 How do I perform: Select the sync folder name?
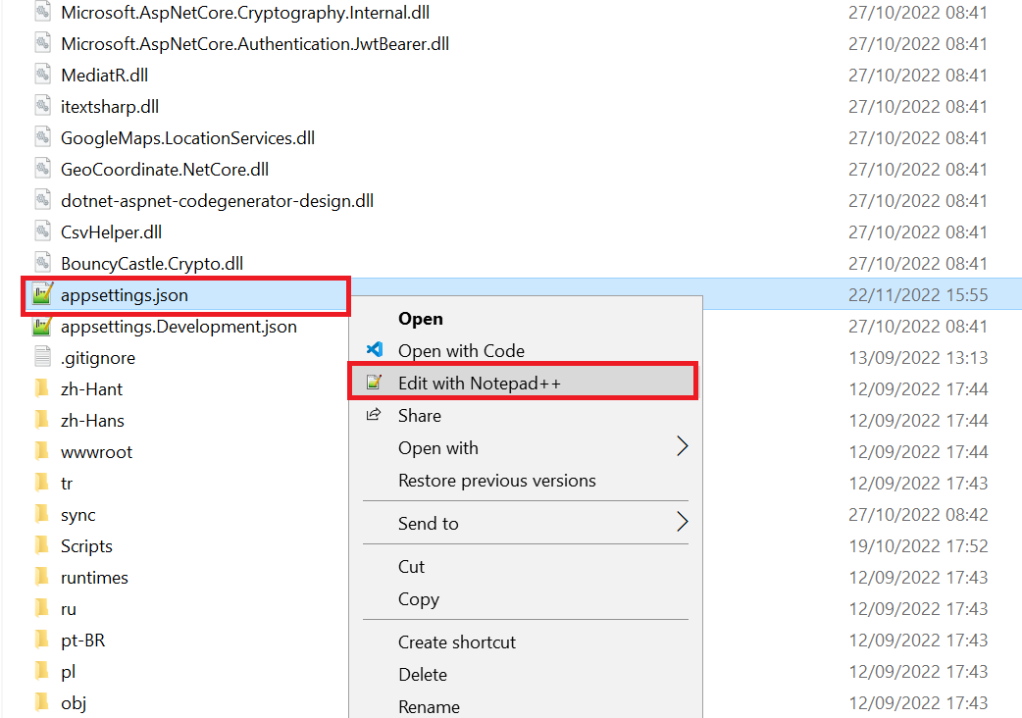78,515
